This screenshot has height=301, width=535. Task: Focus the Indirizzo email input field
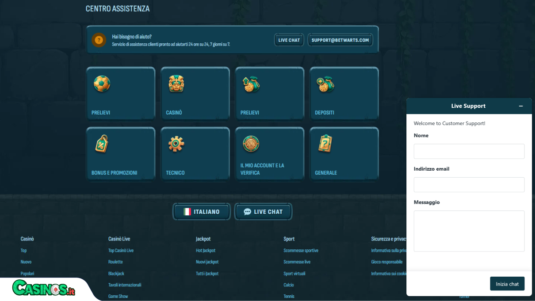tap(469, 185)
